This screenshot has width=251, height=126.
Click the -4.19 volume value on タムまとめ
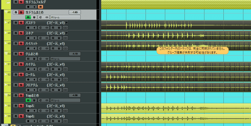pyautogui.click(x=75, y=54)
